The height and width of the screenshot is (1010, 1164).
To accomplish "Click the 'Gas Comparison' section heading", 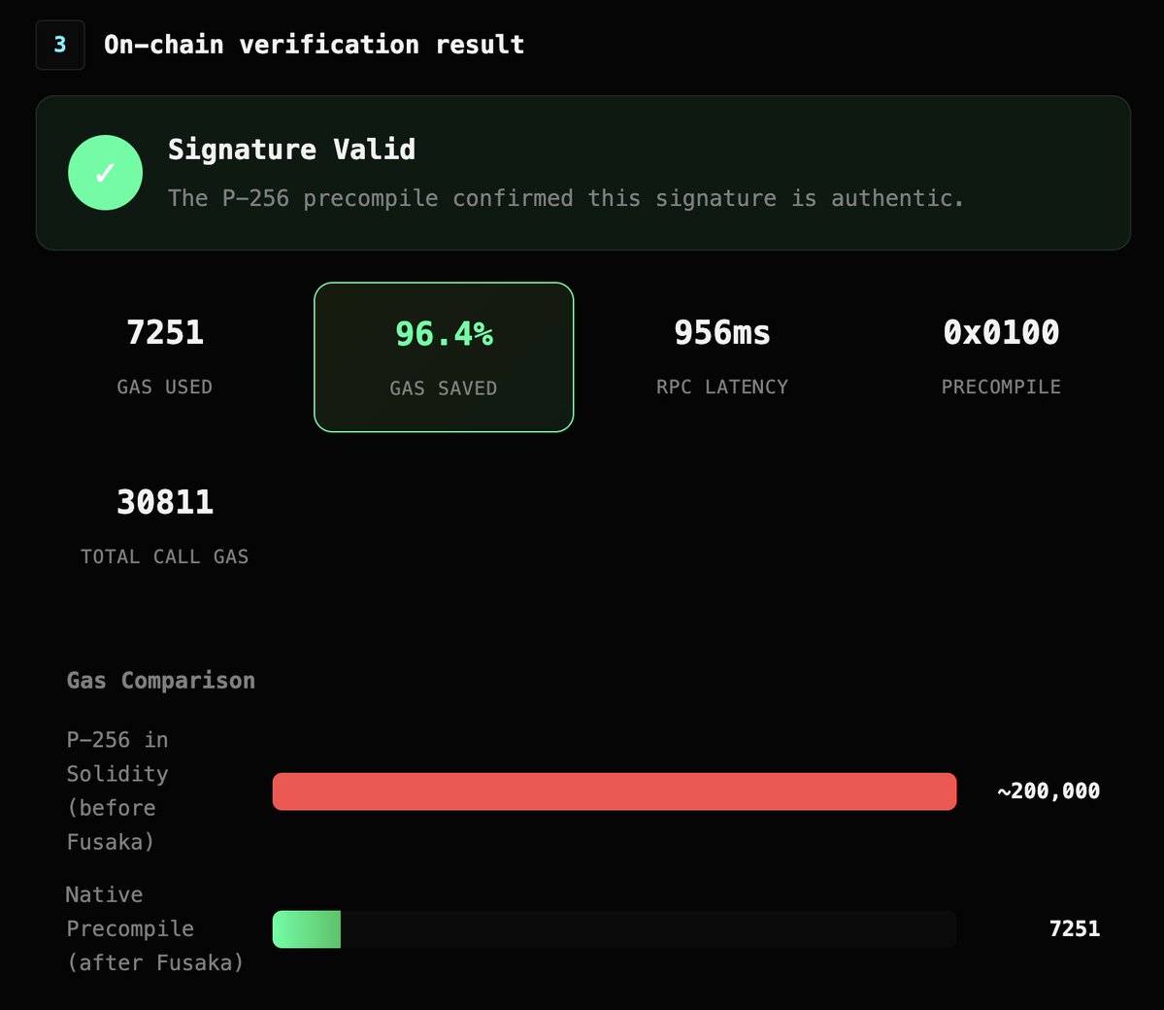I will pyautogui.click(x=161, y=680).
